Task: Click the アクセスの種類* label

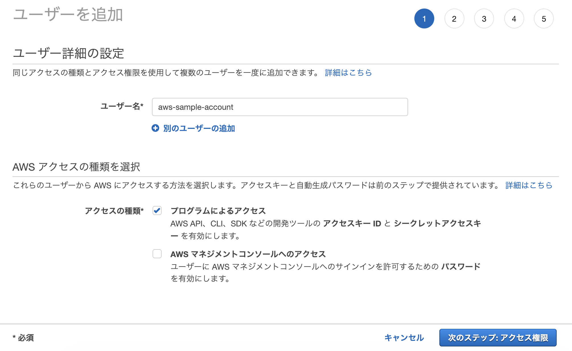Action: pyautogui.click(x=114, y=211)
